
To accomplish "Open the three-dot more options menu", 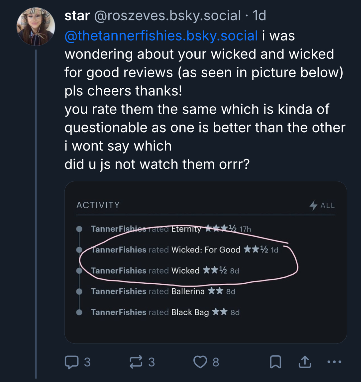I will pos(334,362).
